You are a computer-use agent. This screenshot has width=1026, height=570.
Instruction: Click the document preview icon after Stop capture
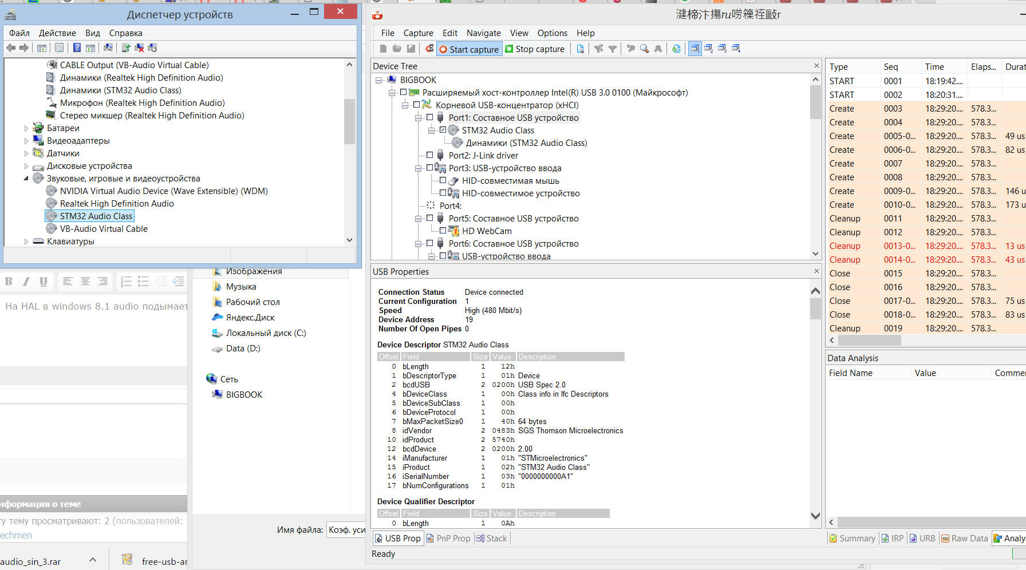580,49
